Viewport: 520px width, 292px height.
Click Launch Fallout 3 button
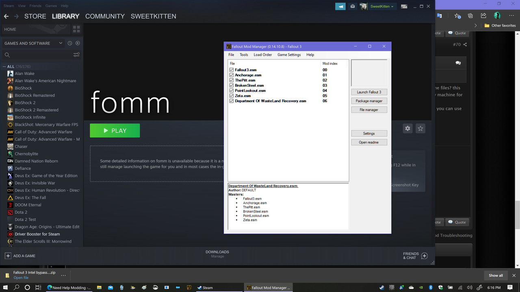[369, 92]
